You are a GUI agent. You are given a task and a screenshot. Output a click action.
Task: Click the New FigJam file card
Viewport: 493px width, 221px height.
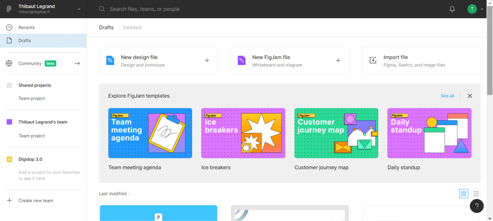tap(290, 60)
